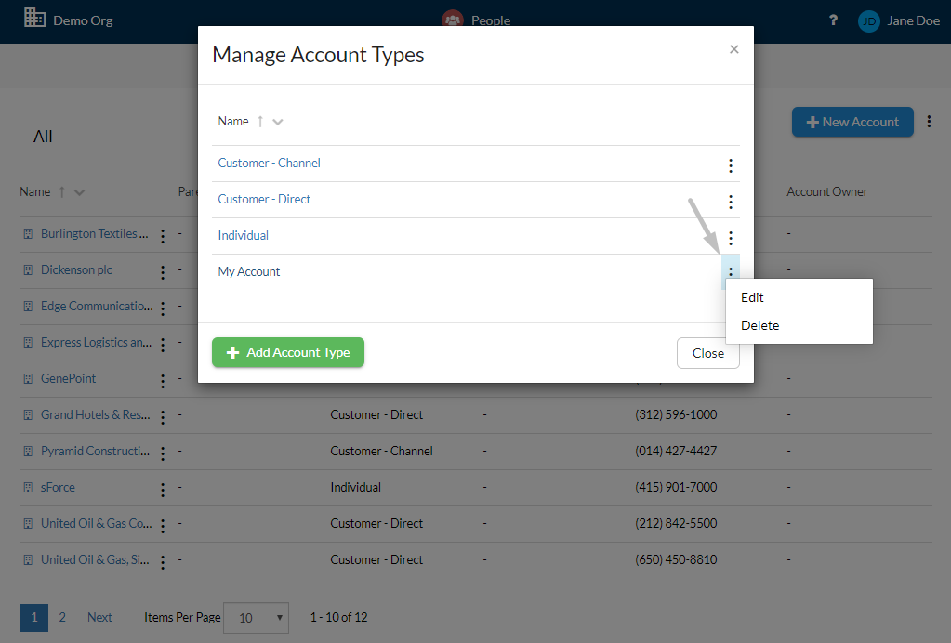This screenshot has height=643, width=951.
Task: Open kebab menu for Customer - Direct type
Action: click(x=731, y=202)
